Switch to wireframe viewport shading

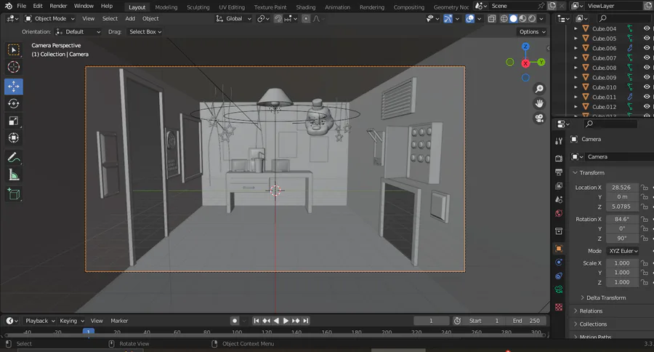tap(504, 19)
